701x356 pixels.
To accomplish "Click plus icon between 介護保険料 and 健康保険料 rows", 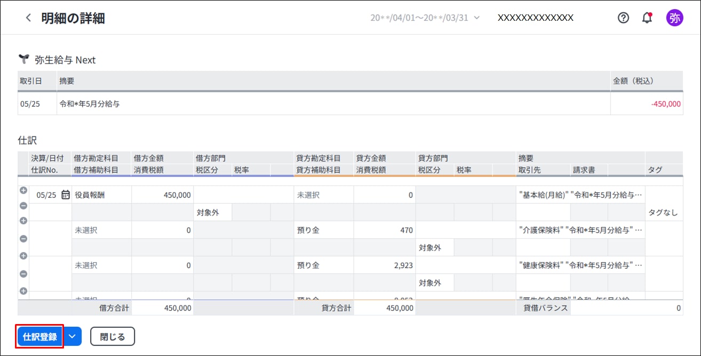I will coord(23,256).
